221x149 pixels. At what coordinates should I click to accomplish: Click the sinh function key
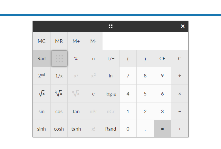(42, 129)
